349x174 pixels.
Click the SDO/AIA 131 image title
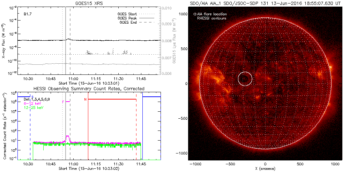(265, 3)
